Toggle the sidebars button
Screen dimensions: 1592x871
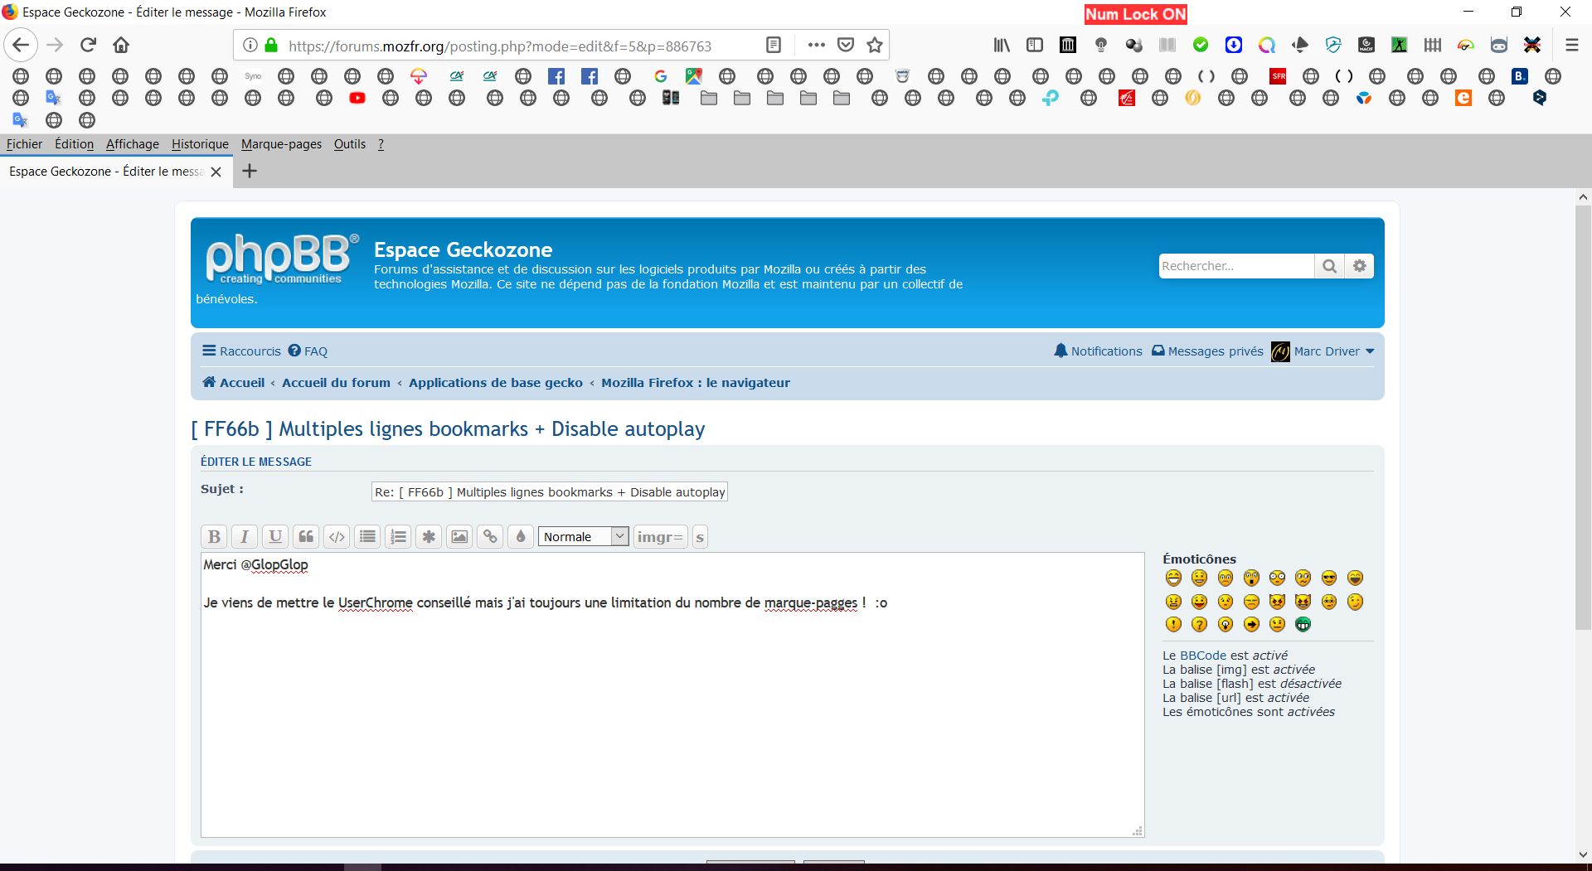click(x=1035, y=45)
